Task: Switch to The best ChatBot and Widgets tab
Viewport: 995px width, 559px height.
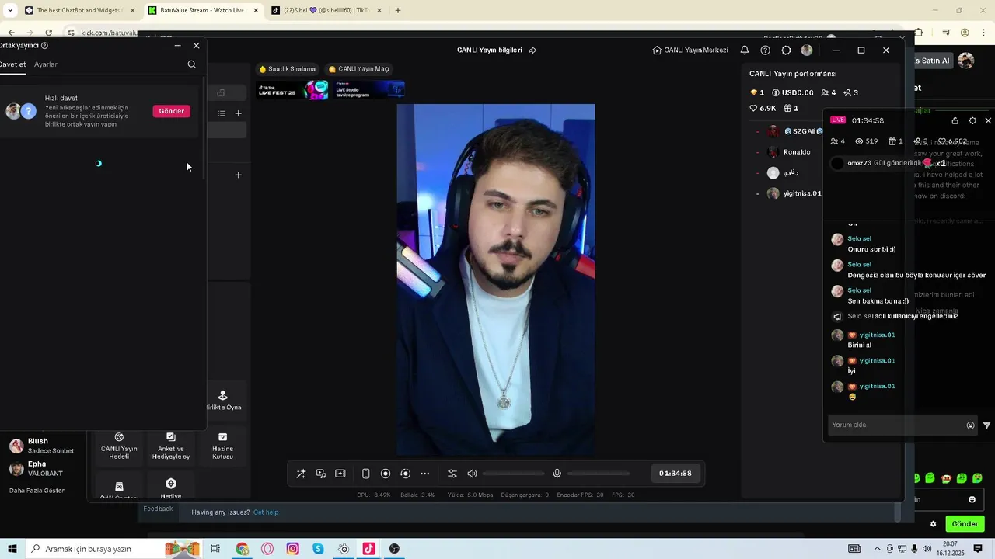Action: 79,10
